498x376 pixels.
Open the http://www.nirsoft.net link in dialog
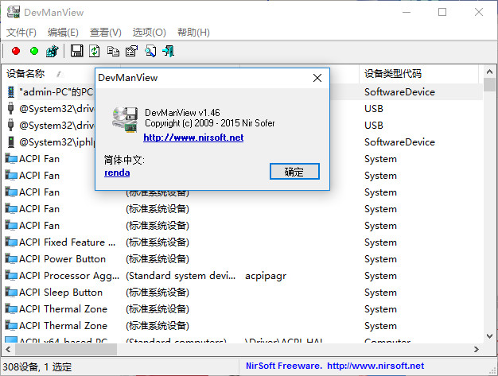(193, 138)
